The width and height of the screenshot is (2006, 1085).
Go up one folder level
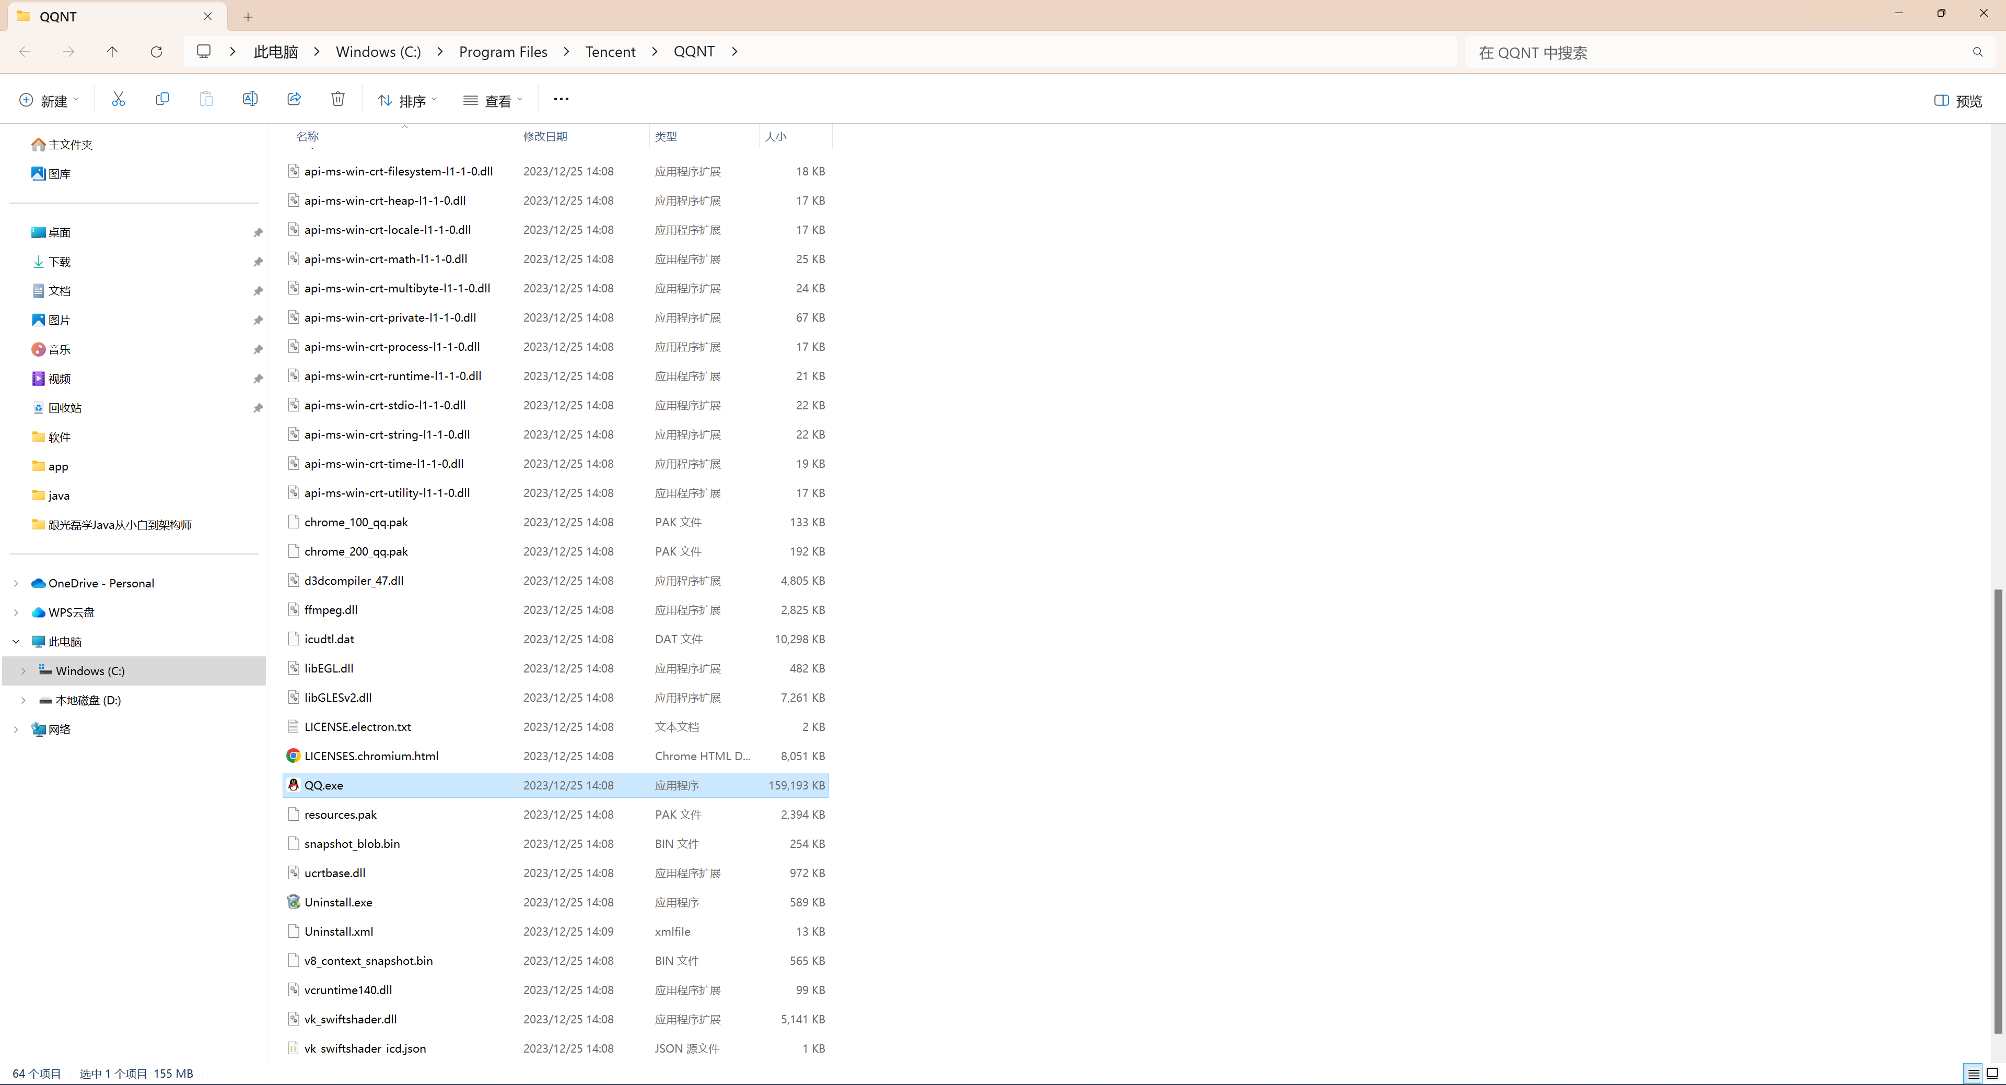[x=112, y=51]
